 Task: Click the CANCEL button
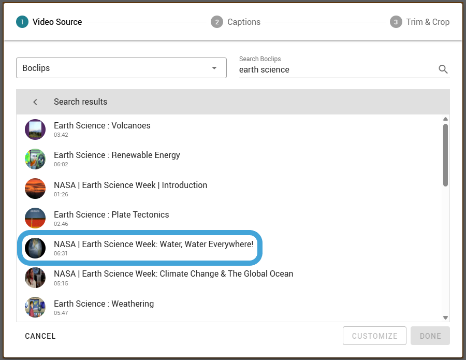[40, 336]
